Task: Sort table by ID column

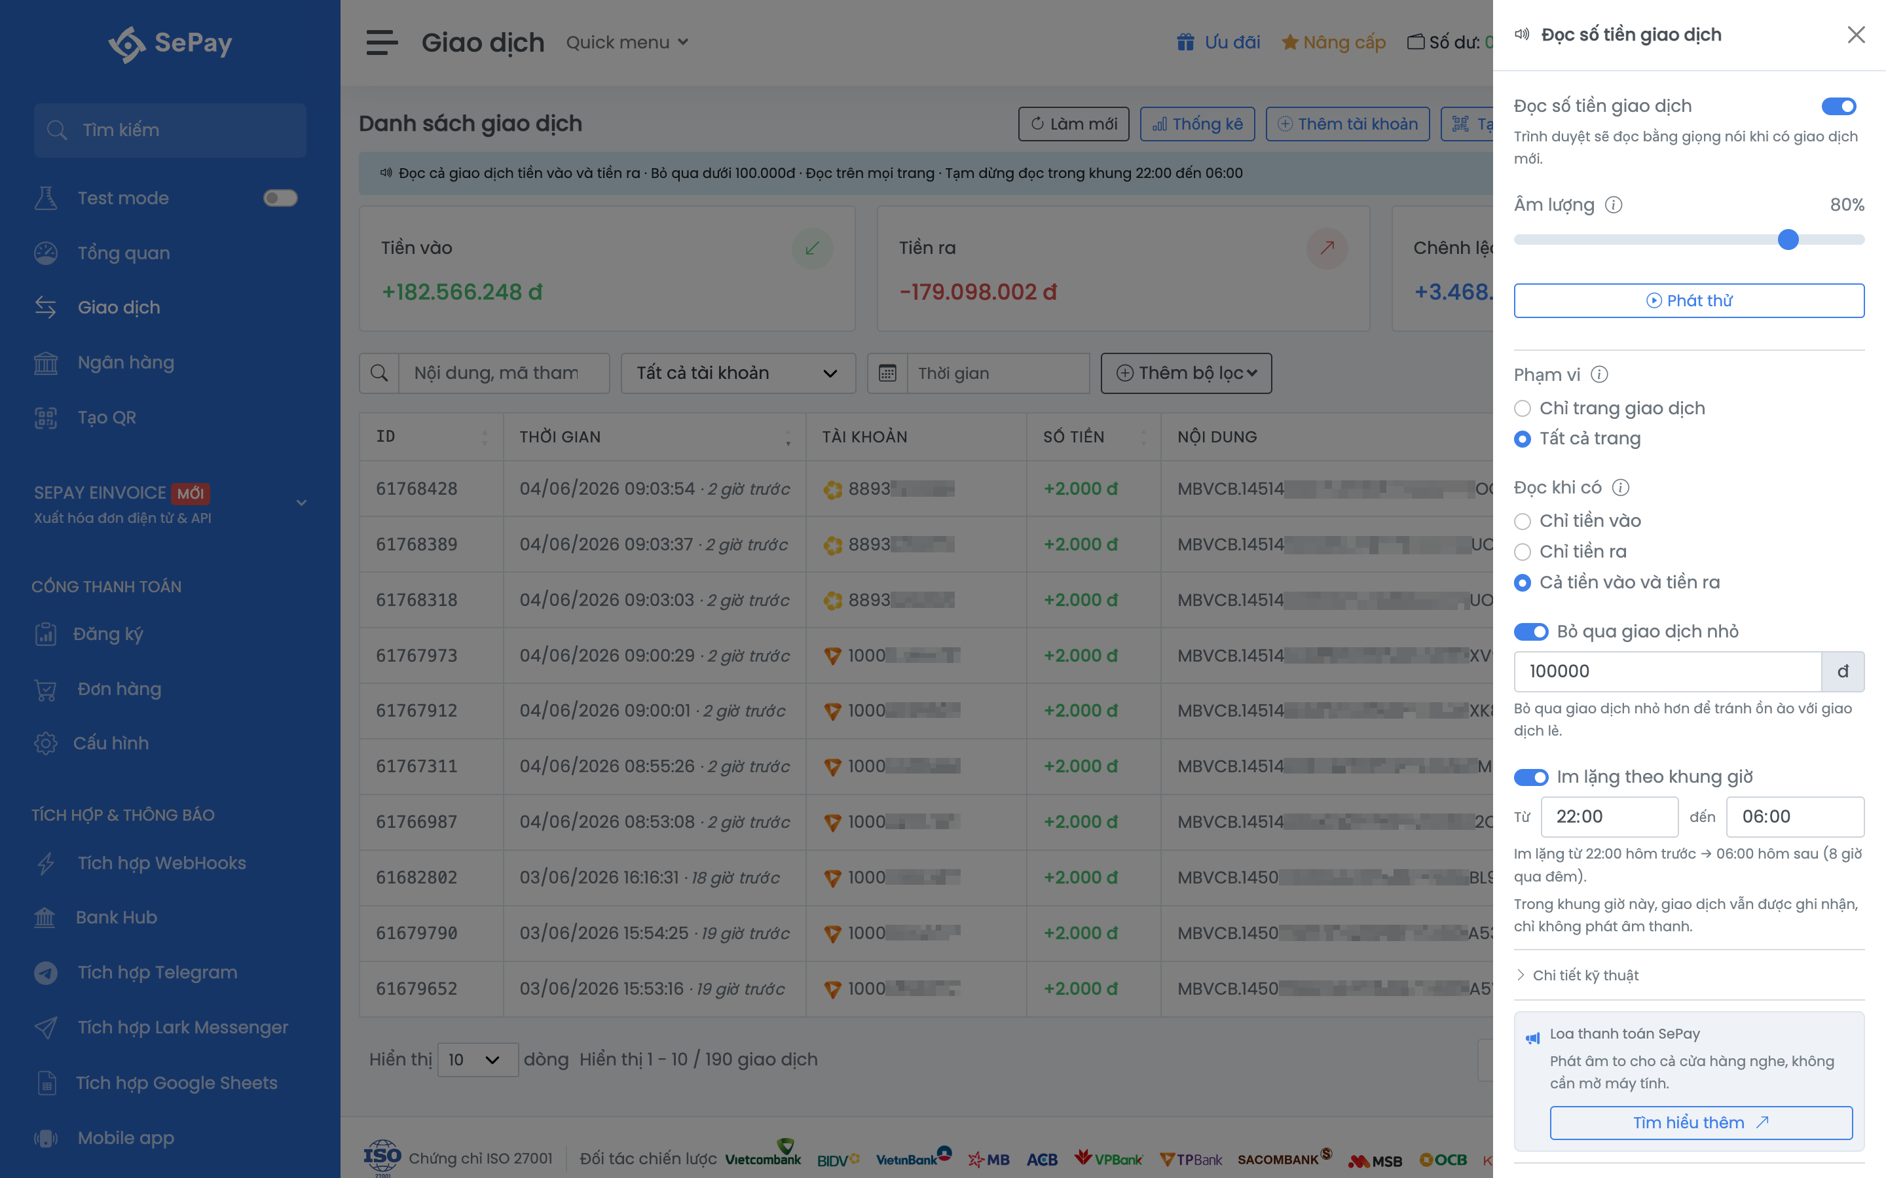Action: [430, 437]
